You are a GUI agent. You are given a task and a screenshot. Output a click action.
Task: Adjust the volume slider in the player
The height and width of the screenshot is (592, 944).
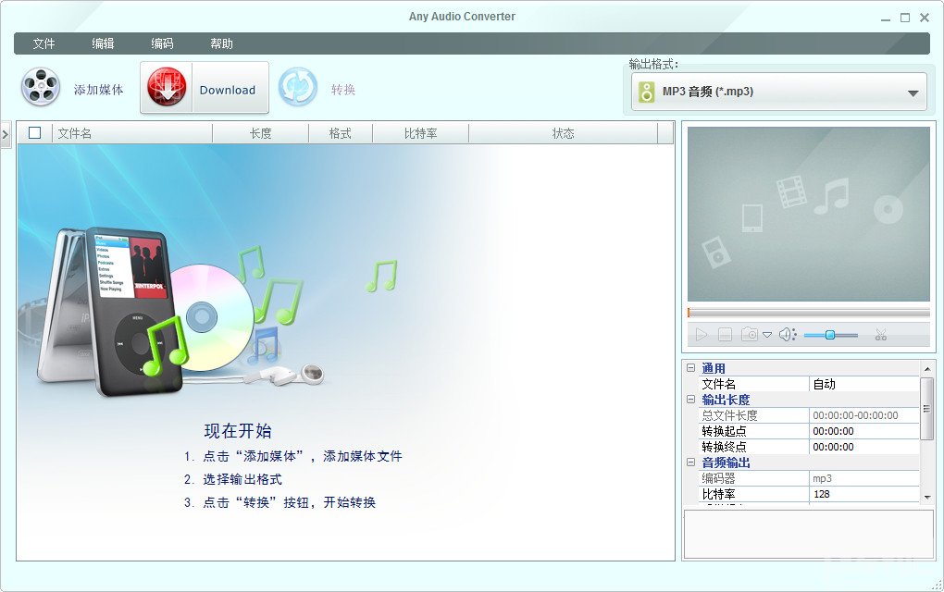pos(829,334)
